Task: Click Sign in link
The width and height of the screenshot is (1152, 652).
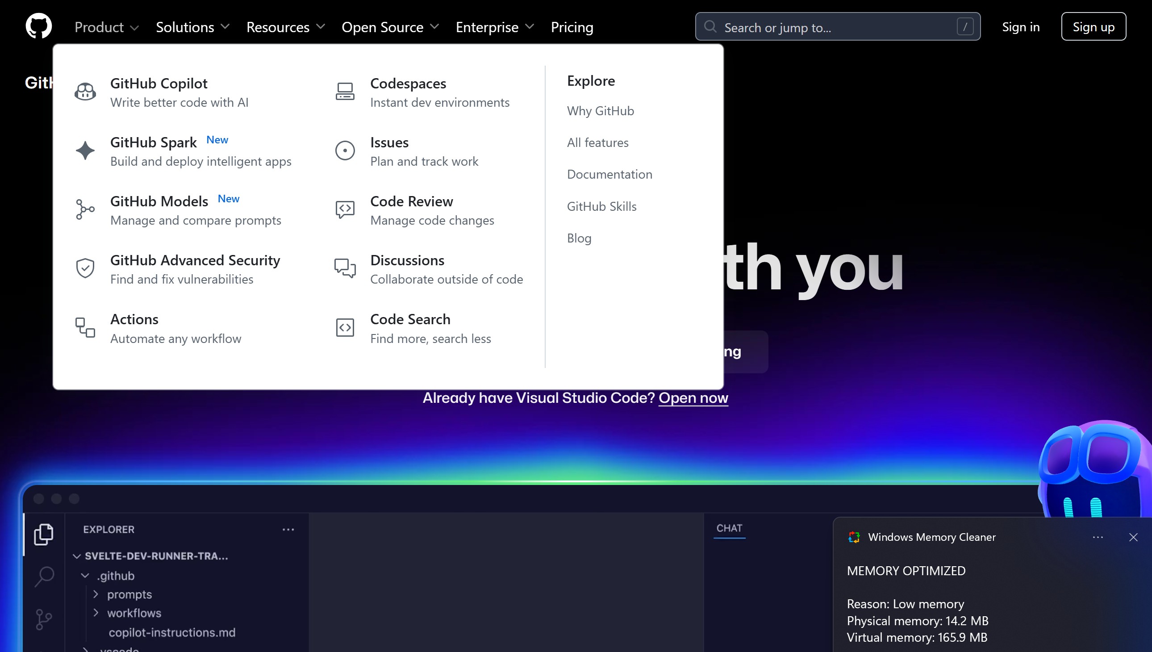Action: [1021, 27]
